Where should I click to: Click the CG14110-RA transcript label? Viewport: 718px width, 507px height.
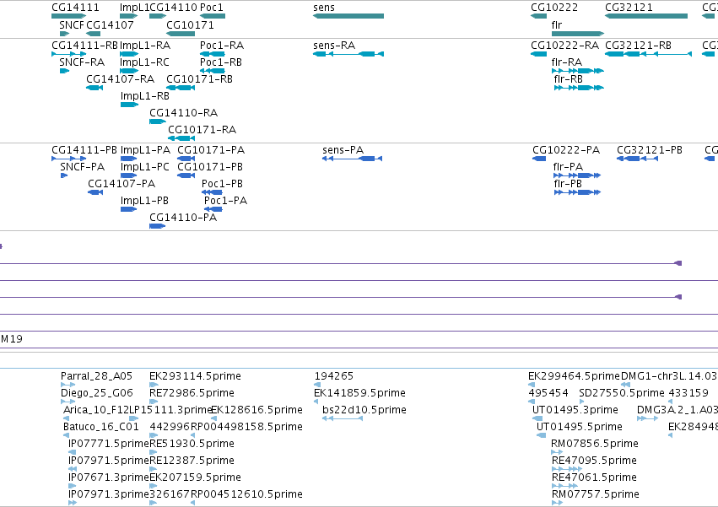point(184,113)
